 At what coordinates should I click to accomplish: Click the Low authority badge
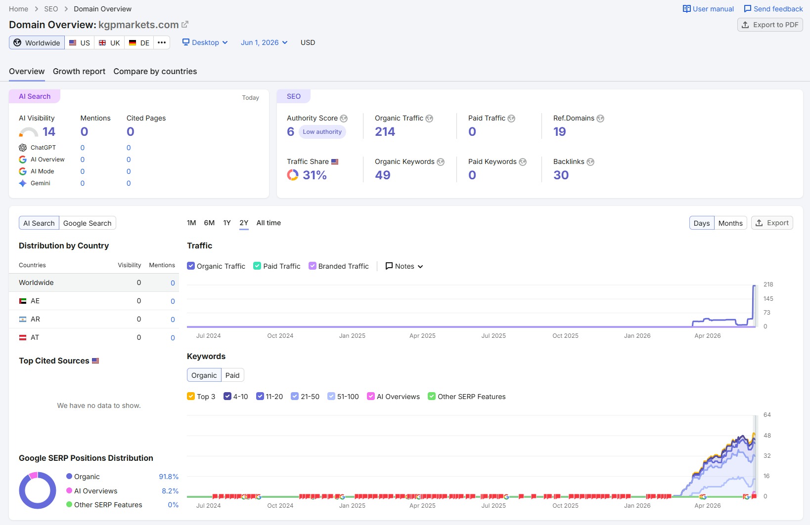pos(322,132)
